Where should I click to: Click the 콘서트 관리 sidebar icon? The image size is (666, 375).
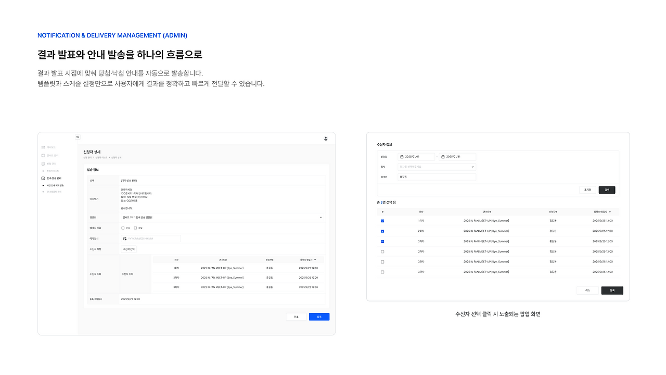[43, 155]
